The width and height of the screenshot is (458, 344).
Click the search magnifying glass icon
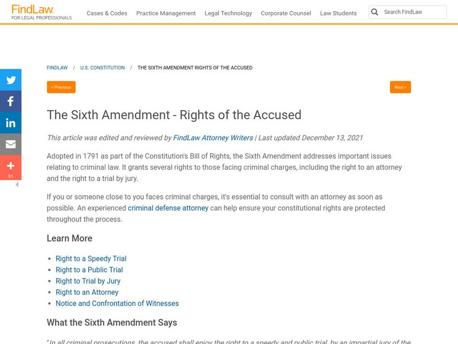(x=375, y=12)
